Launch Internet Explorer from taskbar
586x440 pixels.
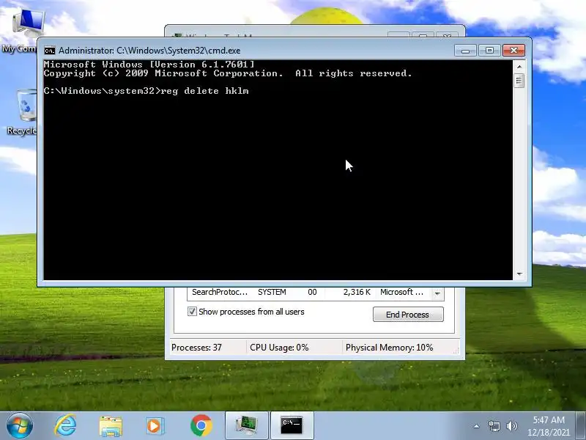[65, 425]
